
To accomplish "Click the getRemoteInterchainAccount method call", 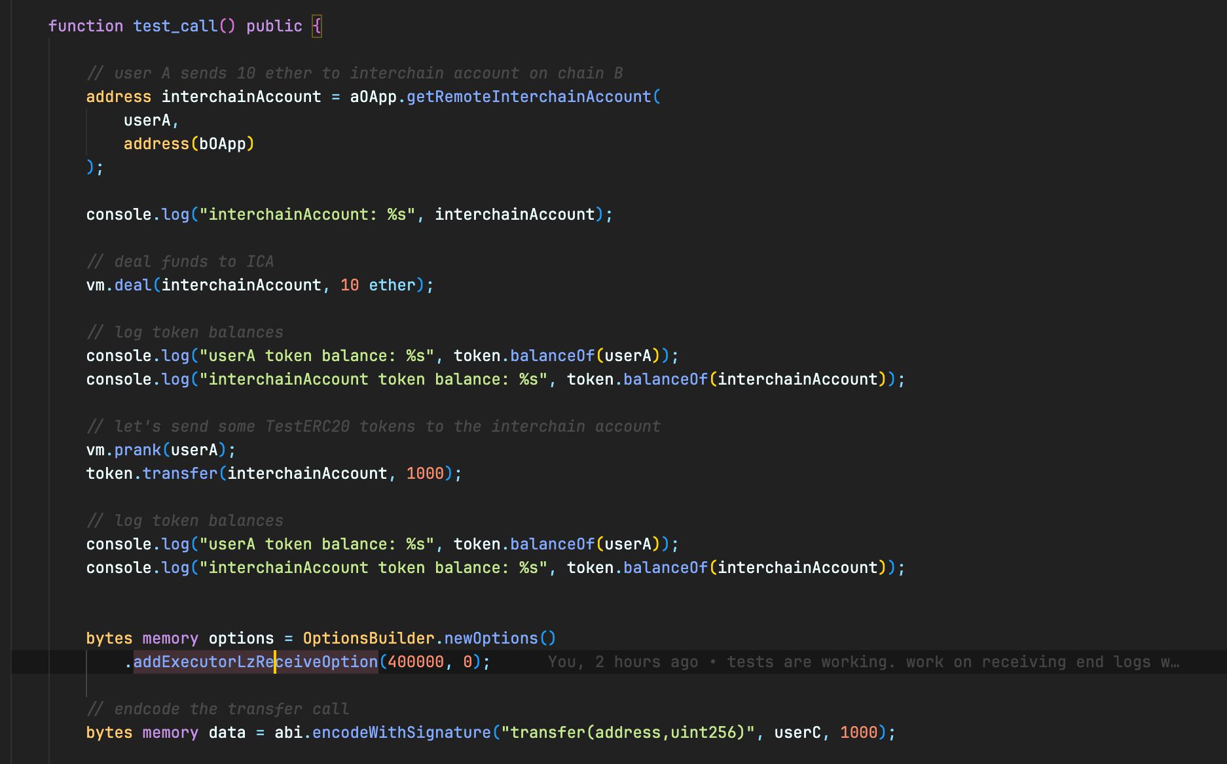I will (x=529, y=97).
